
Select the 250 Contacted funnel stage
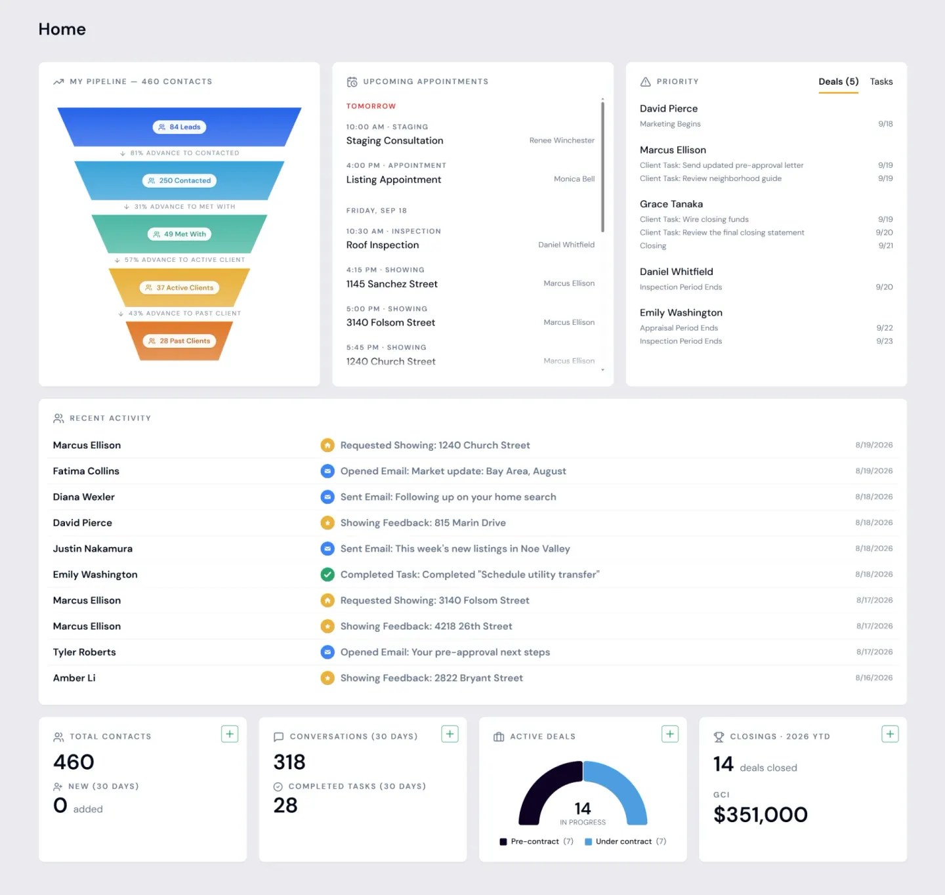(x=179, y=180)
